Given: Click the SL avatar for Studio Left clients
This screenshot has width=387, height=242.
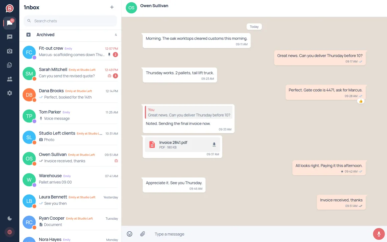Looking at the screenshot, I should pyautogui.click(x=29, y=137).
